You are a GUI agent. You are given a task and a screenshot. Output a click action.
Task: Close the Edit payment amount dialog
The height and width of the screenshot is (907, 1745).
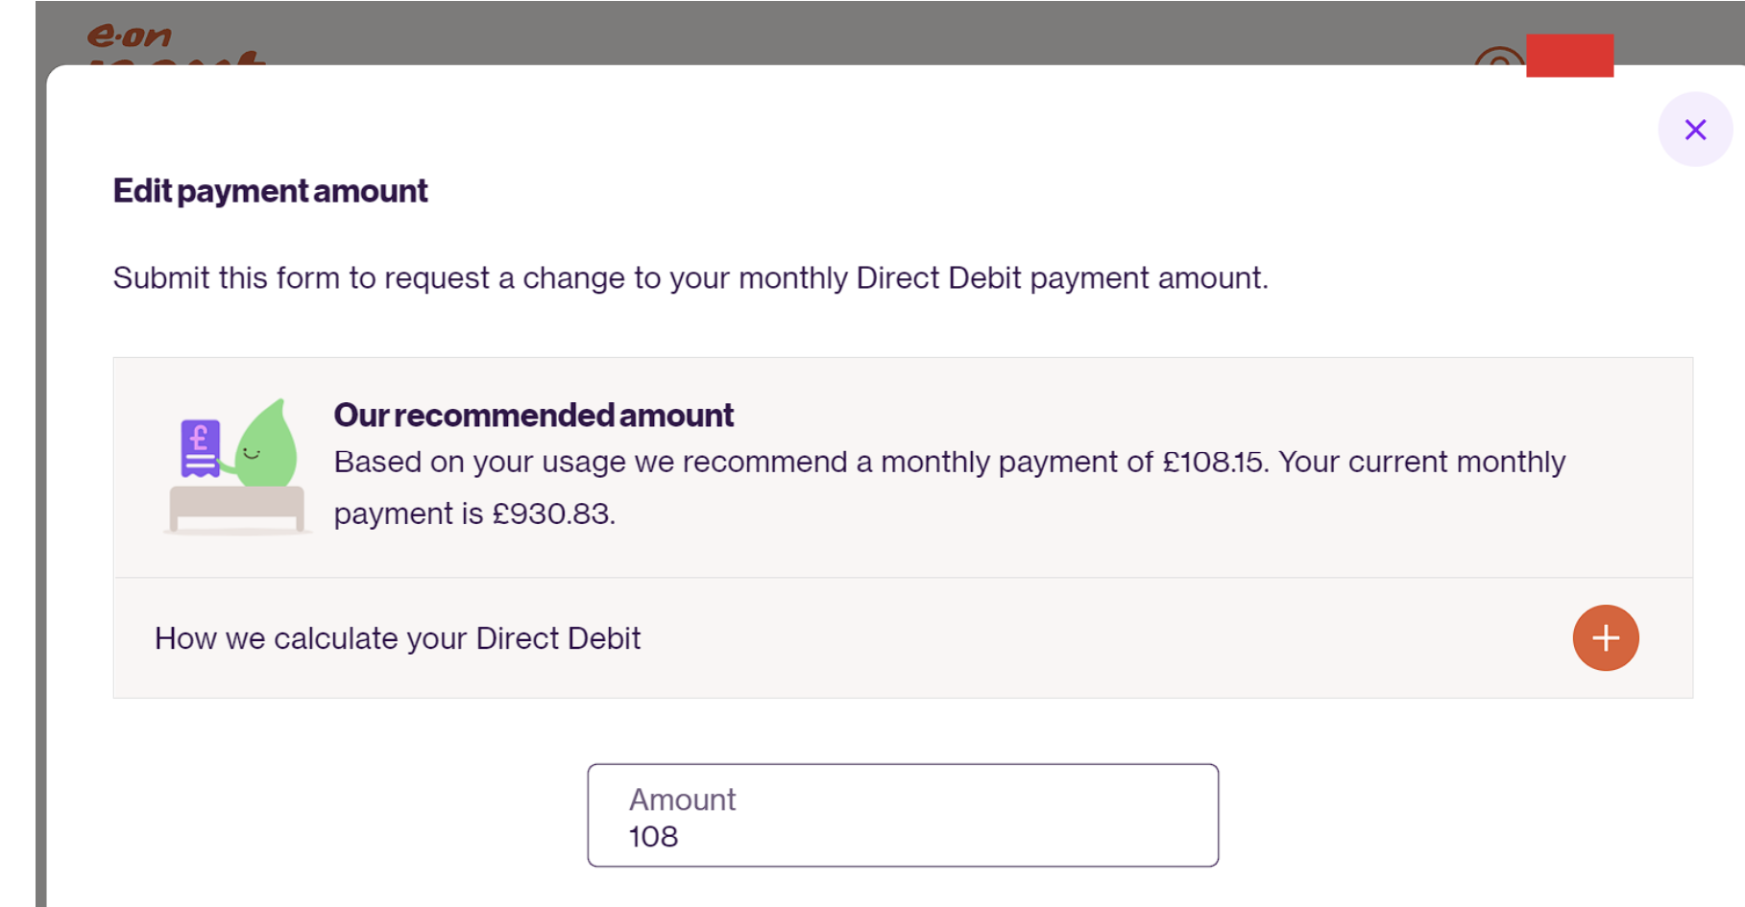point(1695,130)
